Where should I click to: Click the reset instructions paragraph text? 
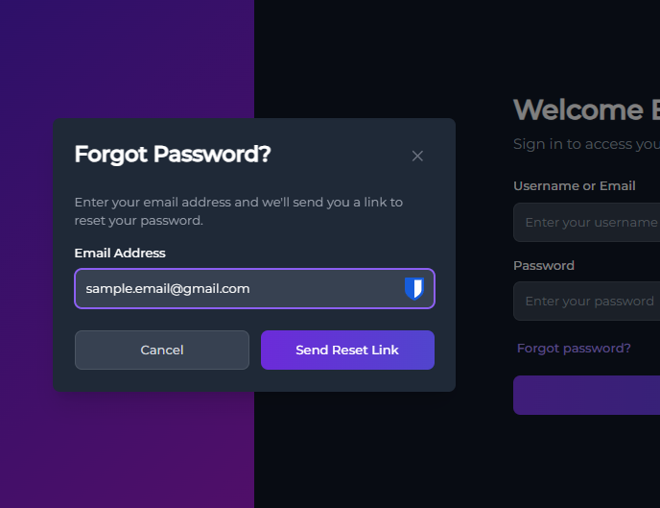point(238,211)
